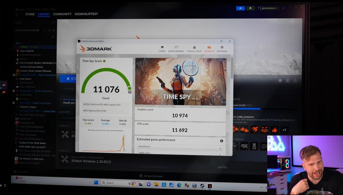This screenshot has width=343, height=195.
Task: Click the CPU score 11 692 value
Action: point(180,130)
